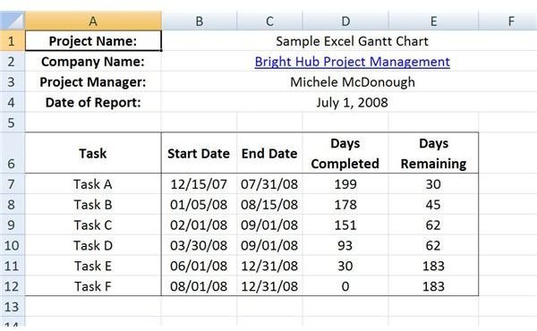Select the Days Completed header cell
Image resolution: width=537 pixels, height=331 pixels.
pyautogui.click(x=345, y=153)
